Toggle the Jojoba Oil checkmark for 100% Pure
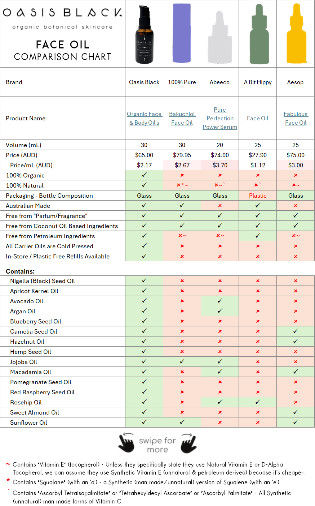Screen dimensions: 315x506 click(x=182, y=362)
